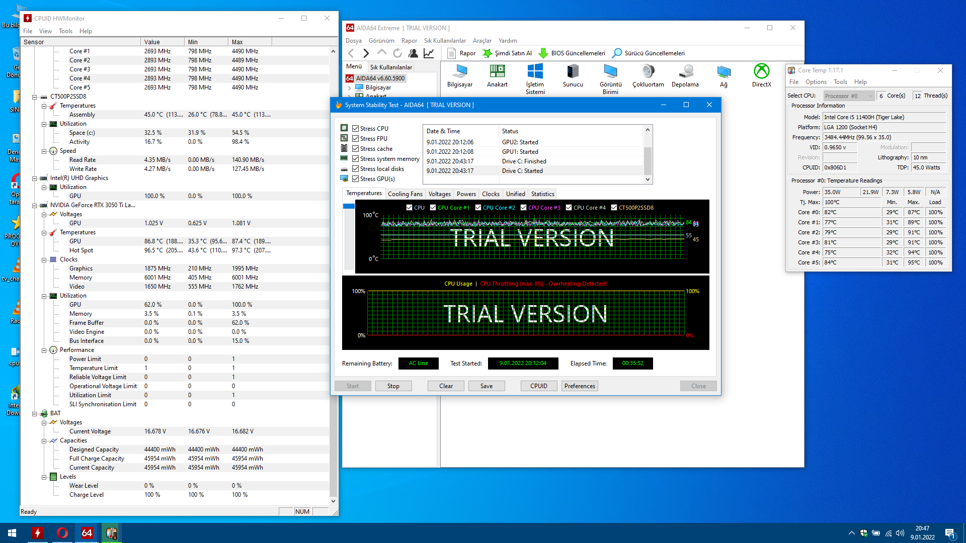Switch to the Cooling Fans tab
966x543 pixels.
click(x=405, y=194)
